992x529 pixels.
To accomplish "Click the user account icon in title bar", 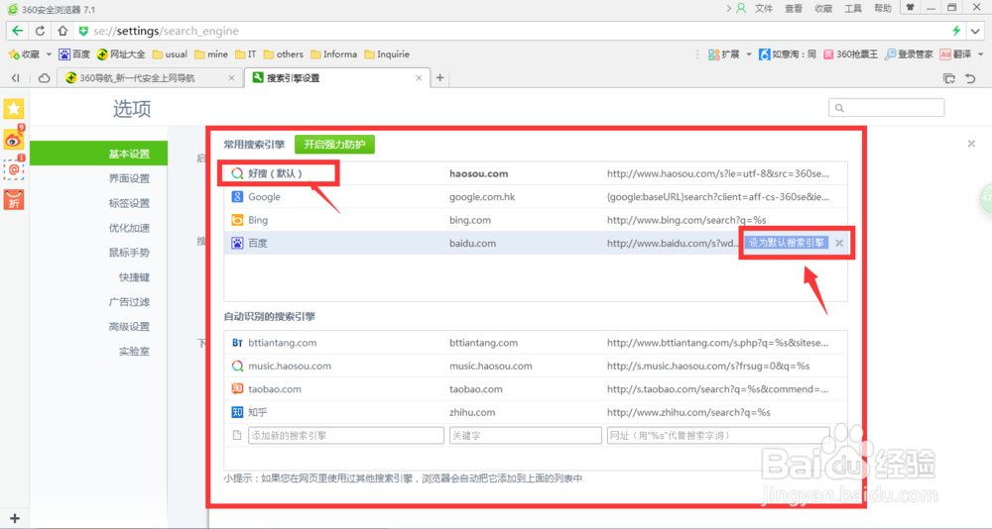I will click(741, 8).
